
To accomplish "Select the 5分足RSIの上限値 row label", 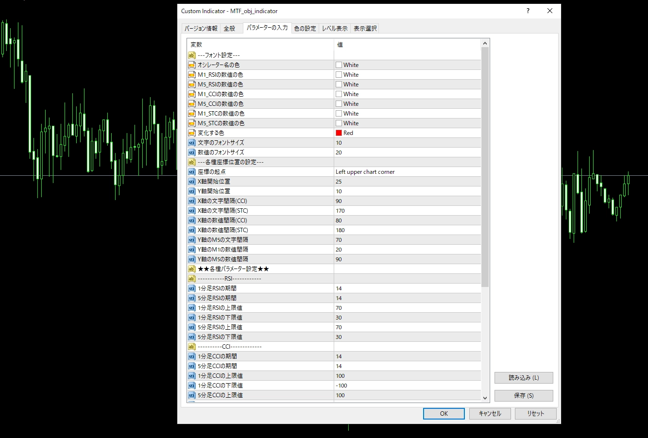I will point(220,327).
